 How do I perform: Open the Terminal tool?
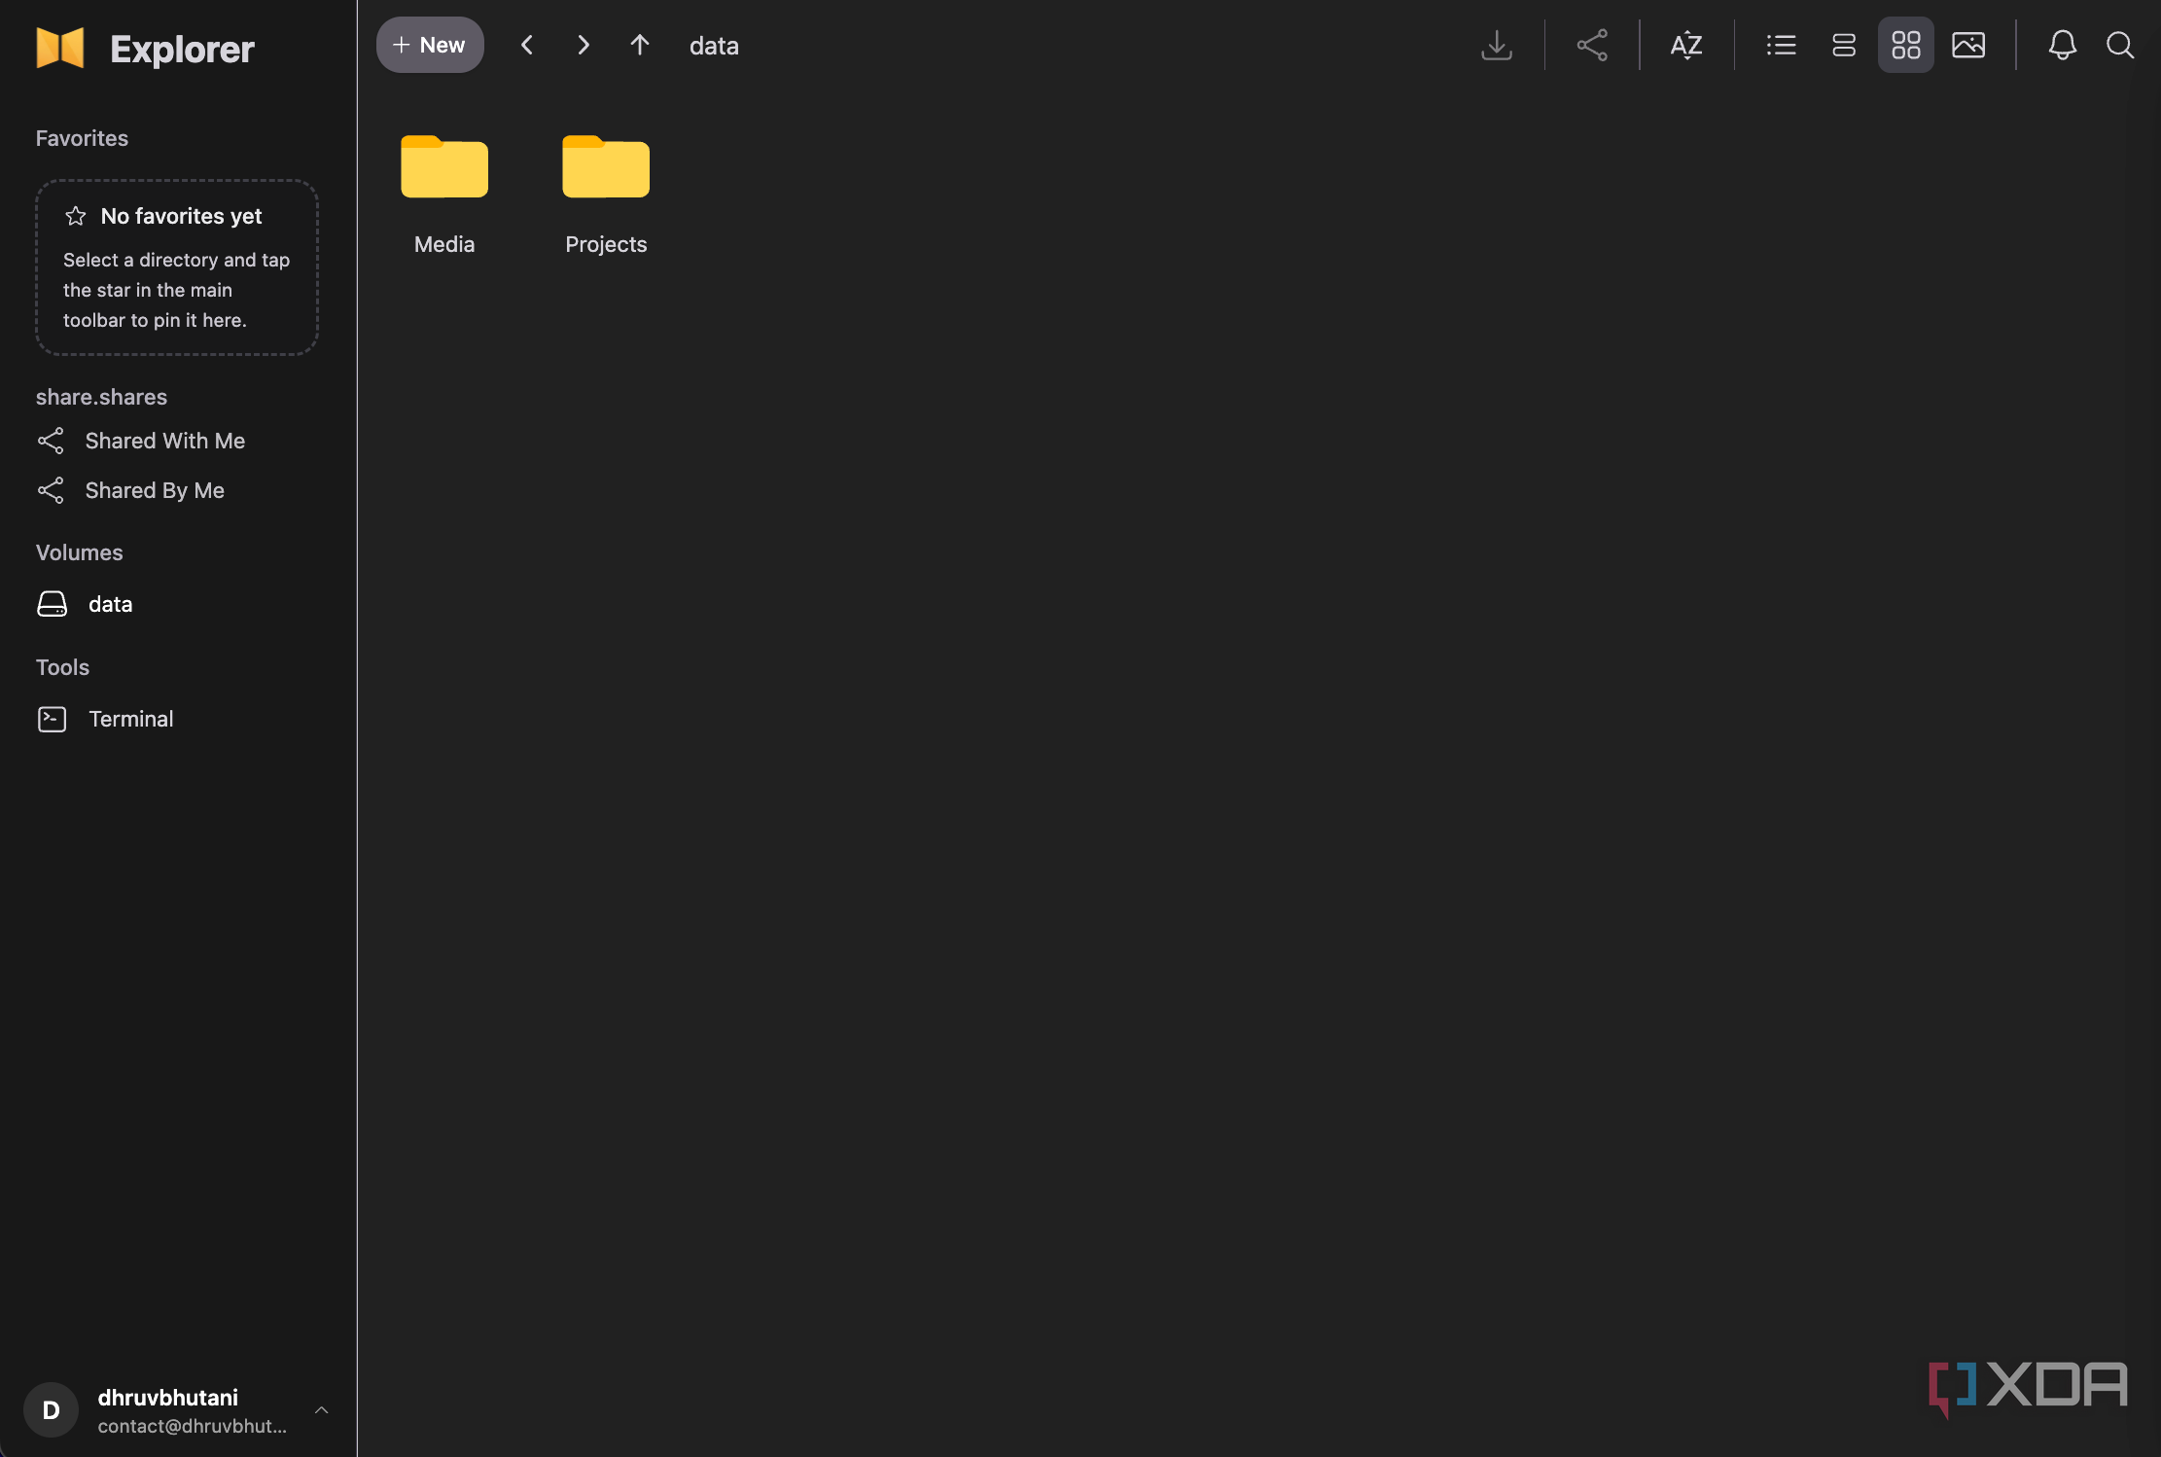click(x=132, y=719)
